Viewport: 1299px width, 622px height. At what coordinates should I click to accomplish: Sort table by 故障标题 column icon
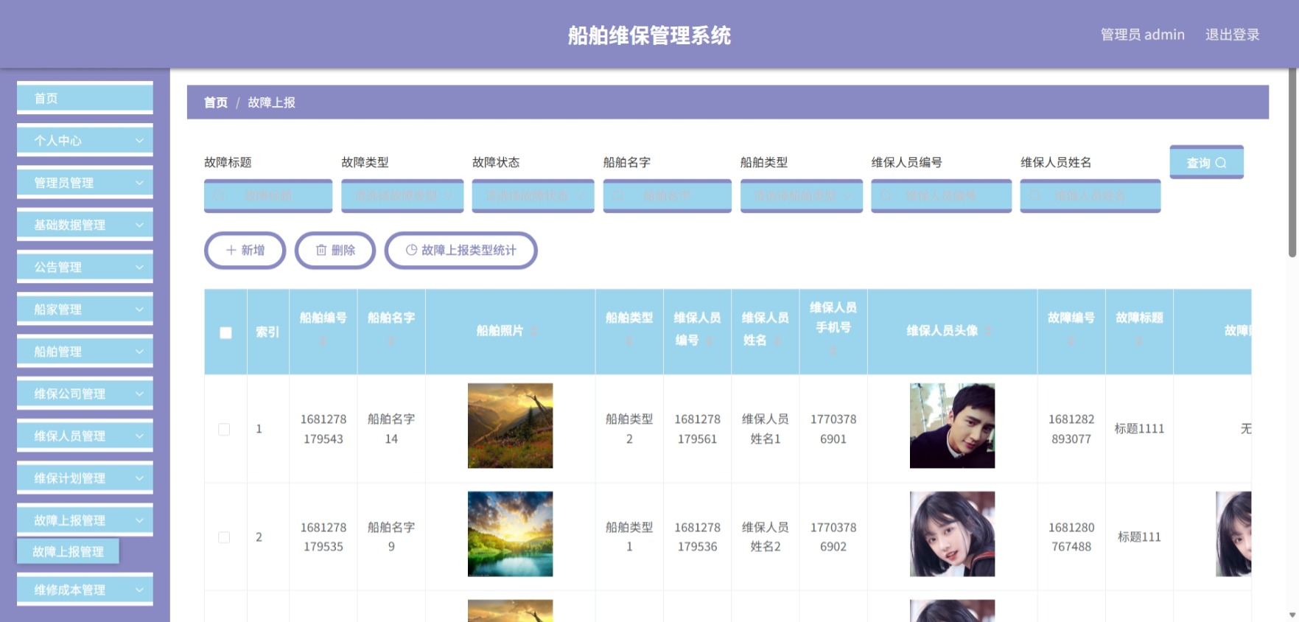(1139, 341)
